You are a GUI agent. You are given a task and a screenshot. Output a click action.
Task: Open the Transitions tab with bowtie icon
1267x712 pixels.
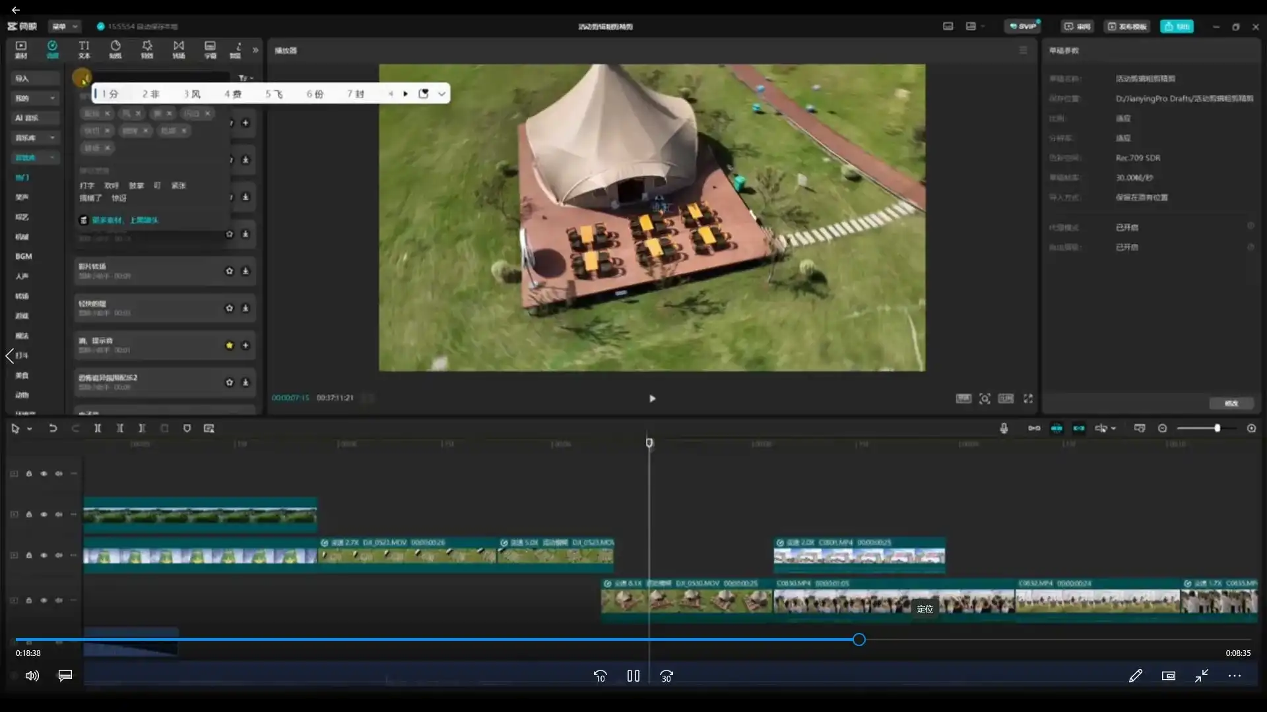point(179,49)
